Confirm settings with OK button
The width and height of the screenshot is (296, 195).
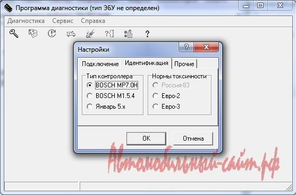coord(146,139)
